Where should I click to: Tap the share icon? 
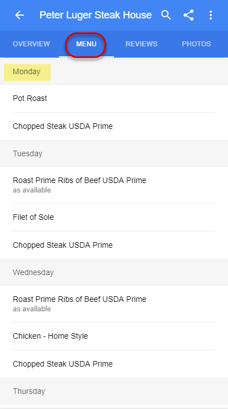pyautogui.click(x=189, y=15)
